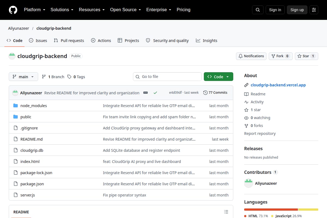Viewport: 327px width, 218px height.
Task: View 0 Tags list
Action: coord(76,77)
